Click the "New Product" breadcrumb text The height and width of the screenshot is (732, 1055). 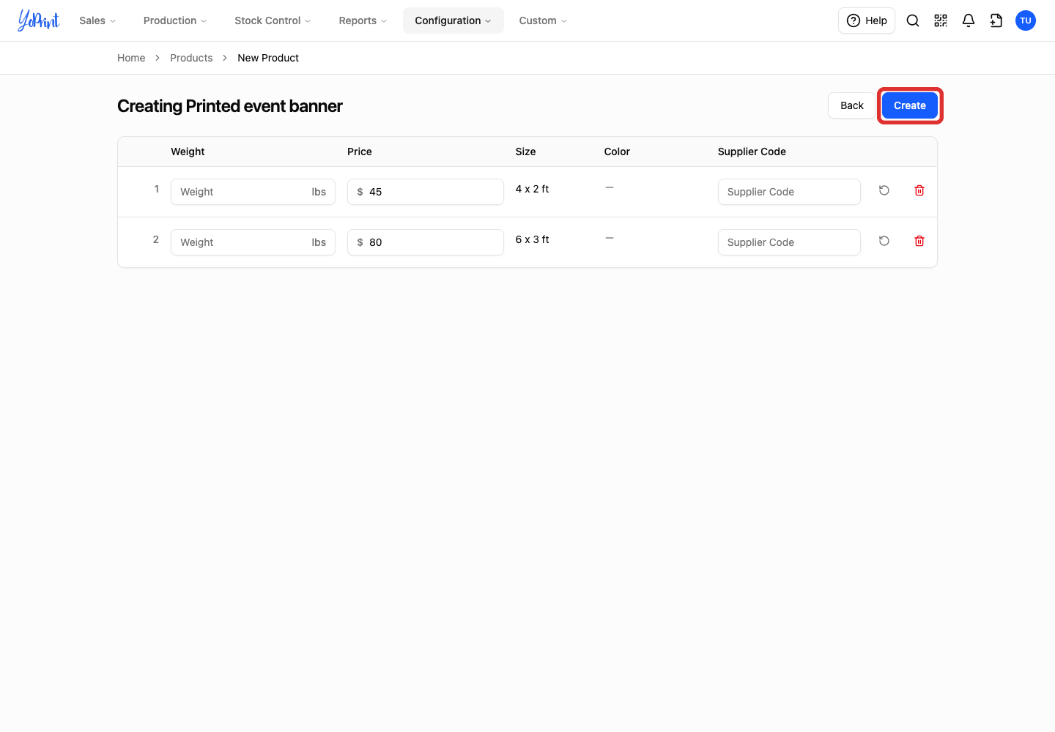click(268, 58)
